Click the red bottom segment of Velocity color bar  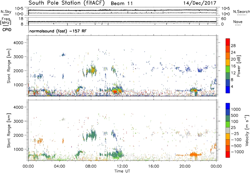[x=228, y=155]
